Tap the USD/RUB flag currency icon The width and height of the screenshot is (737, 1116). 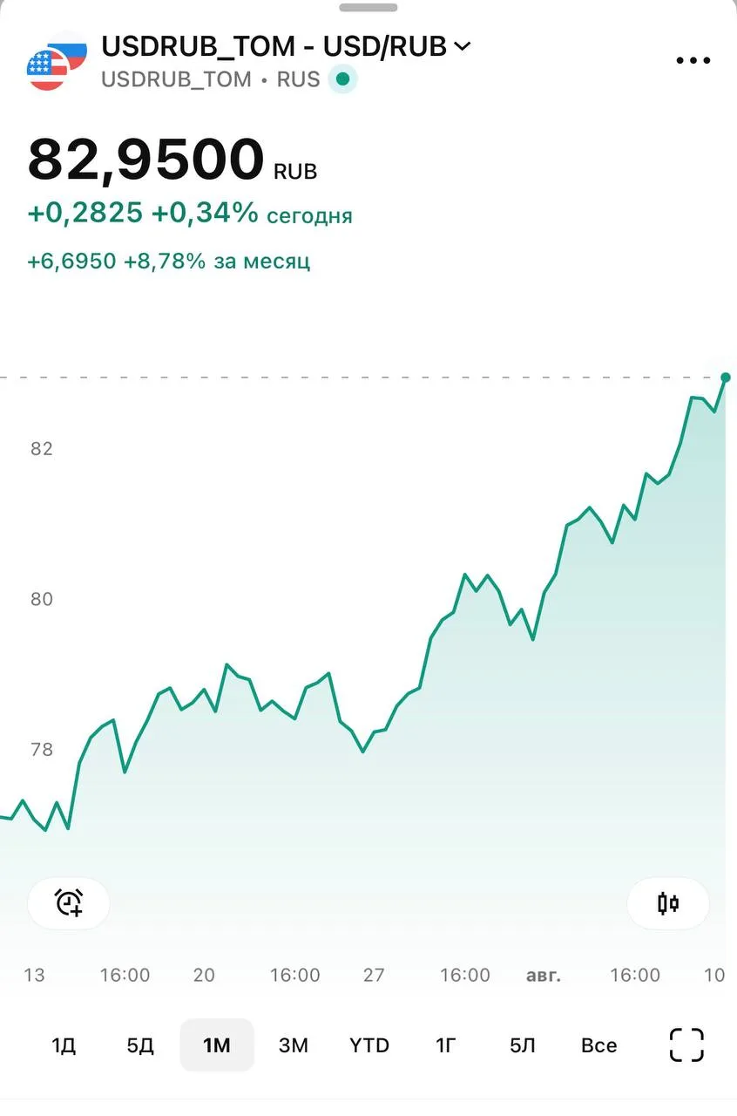click(x=56, y=60)
